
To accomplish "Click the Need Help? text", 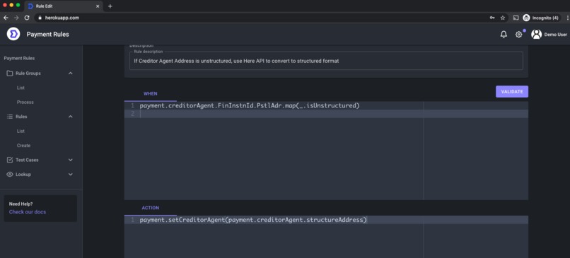I will tap(21, 204).
